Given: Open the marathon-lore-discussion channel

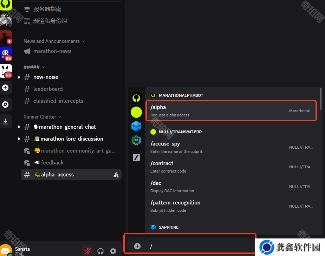Looking at the screenshot, I should click(71, 139).
